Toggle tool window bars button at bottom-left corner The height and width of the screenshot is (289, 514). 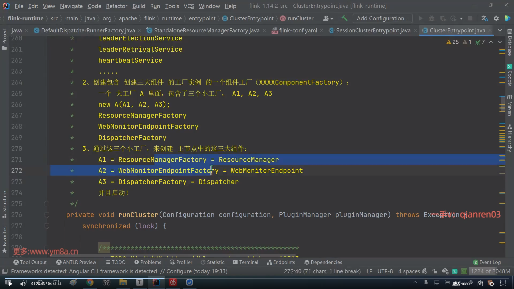5,271
